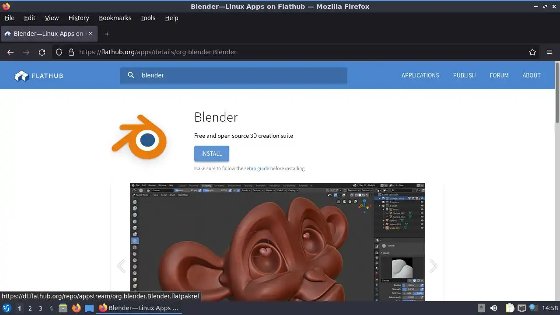Go back using the browser back arrow
Screen dimensions: 560x315
point(10,52)
